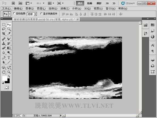Image resolution: width=157 pixels, height=118 pixels.
Task: Collapse the toolbox with double arrows
Action: 2,19
